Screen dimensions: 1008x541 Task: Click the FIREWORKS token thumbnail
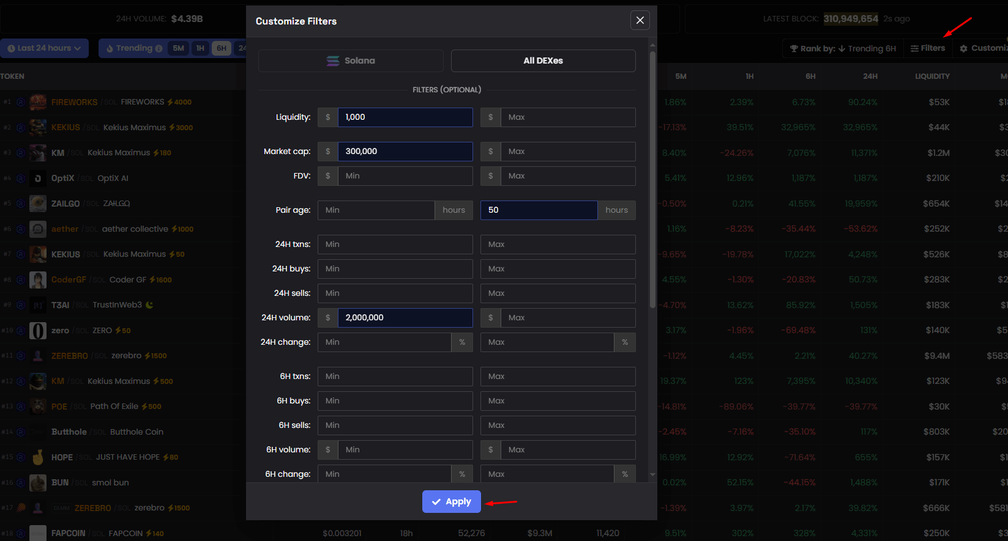pos(38,102)
